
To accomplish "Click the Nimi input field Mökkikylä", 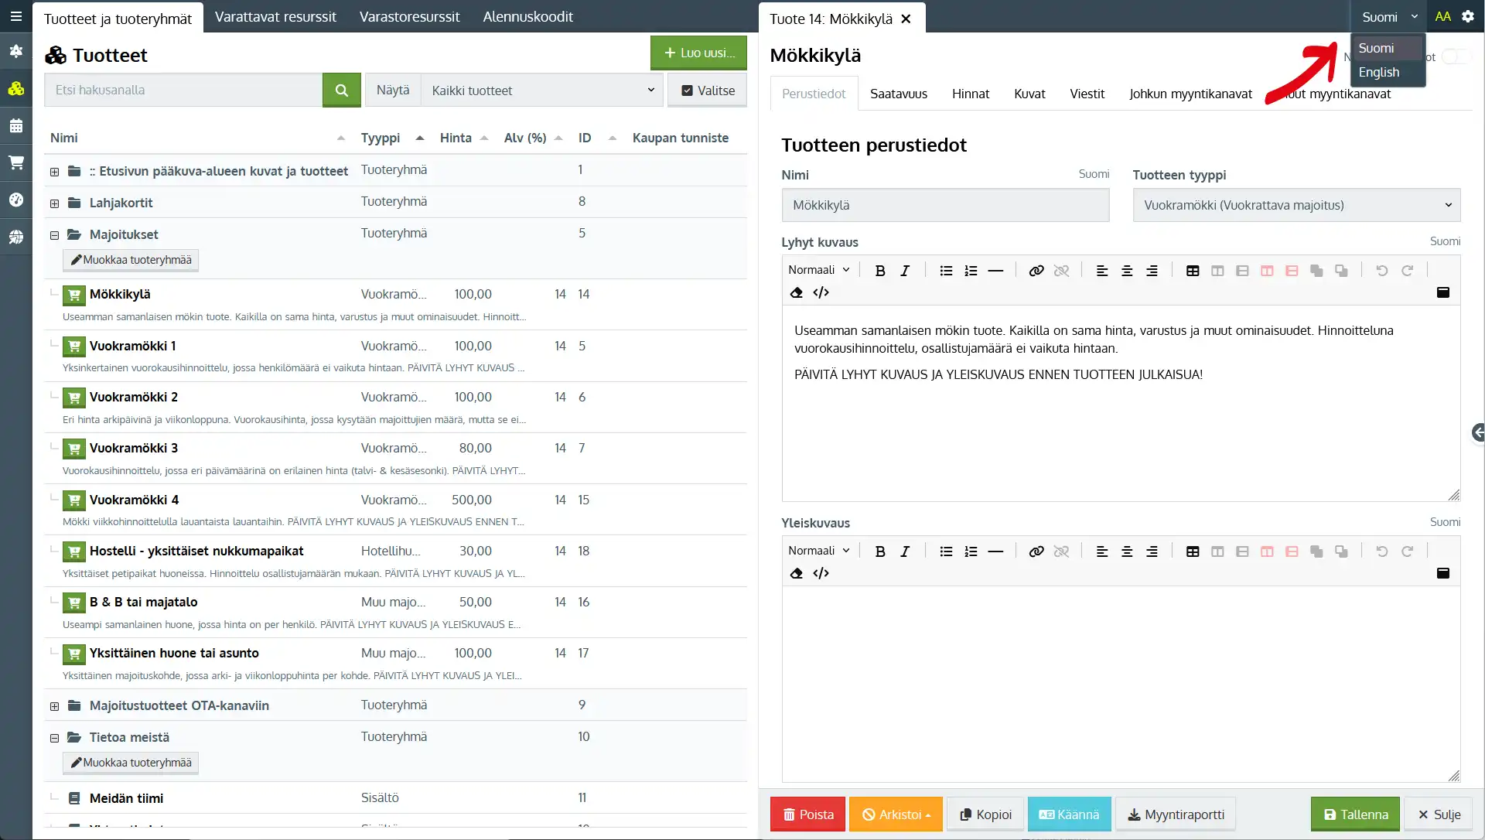I will (944, 205).
